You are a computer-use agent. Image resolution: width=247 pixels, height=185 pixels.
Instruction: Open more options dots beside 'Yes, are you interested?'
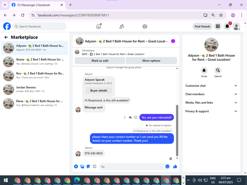coord(124,117)
